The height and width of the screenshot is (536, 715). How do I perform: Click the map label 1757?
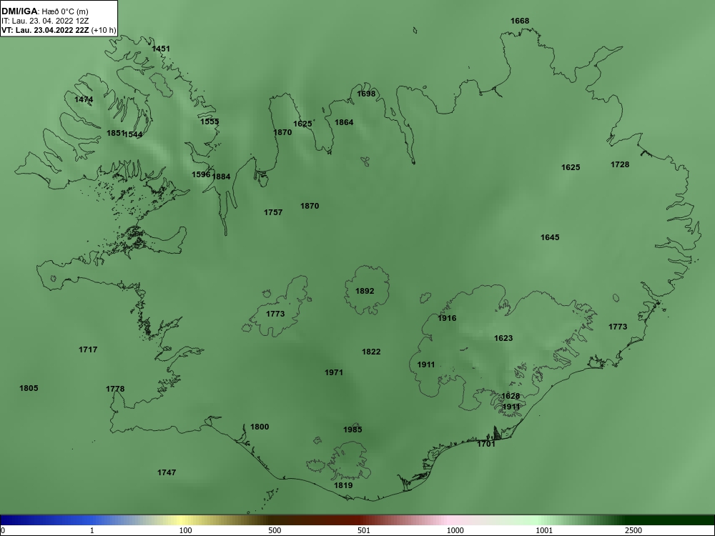[273, 212]
